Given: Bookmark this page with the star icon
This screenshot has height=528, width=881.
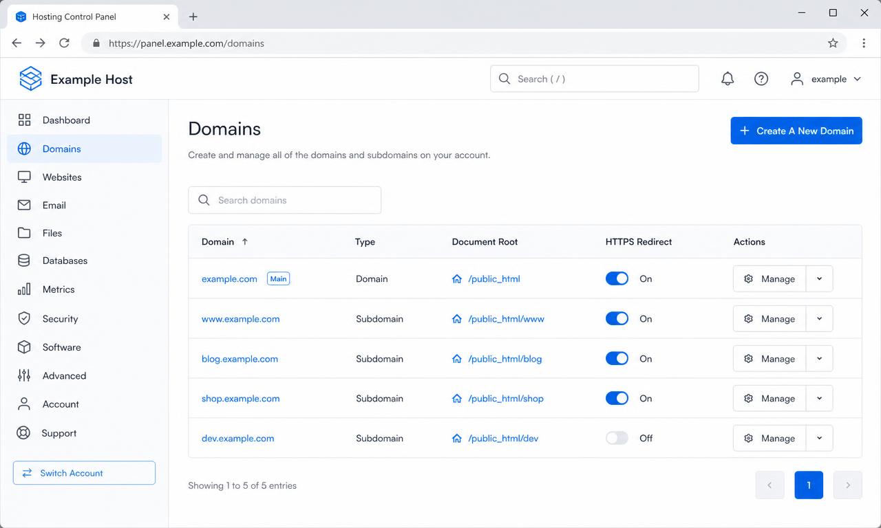Looking at the screenshot, I should (x=833, y=43).
